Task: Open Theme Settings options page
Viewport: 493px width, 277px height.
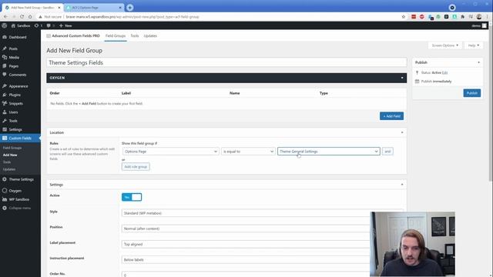Action: click(x=21, y=179)
